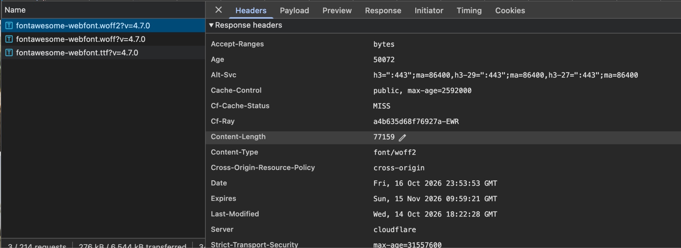Click font icon beside fontawesome-webfont.woff?v=4.7.0
681x248 pixels.
(9, 39)
